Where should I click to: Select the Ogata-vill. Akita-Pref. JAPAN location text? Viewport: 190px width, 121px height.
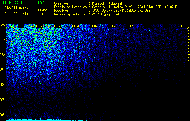coord(135,7)
